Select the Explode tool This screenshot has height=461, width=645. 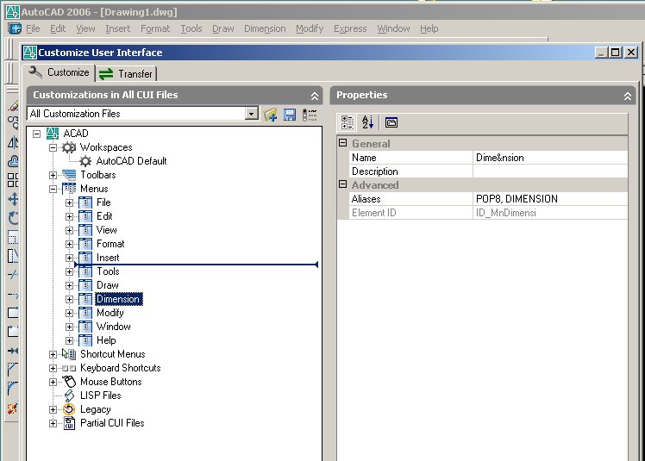13,408
